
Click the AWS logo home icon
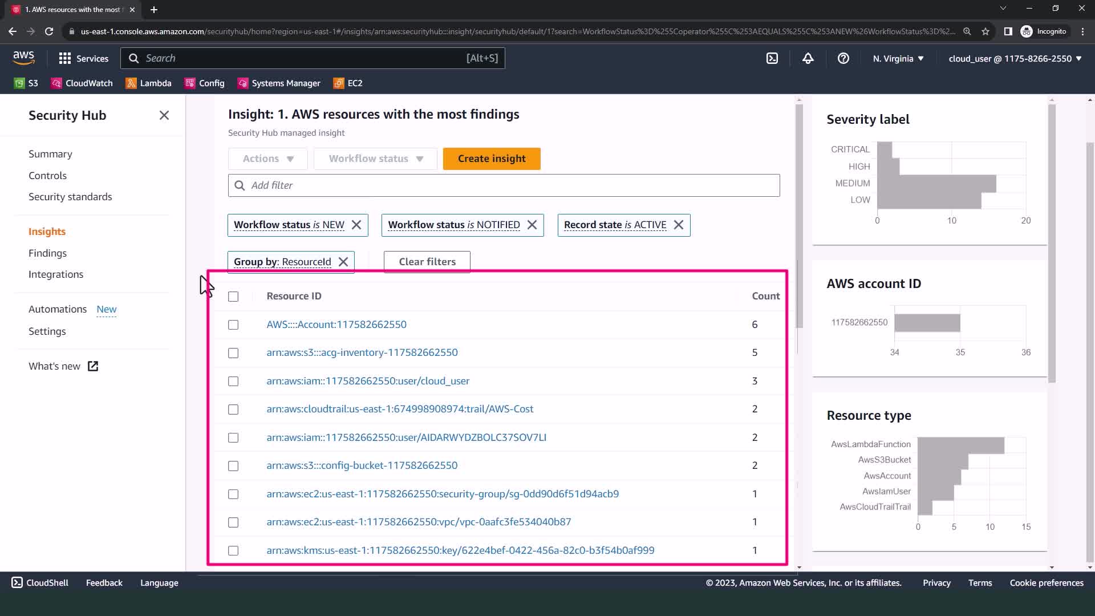23,58
